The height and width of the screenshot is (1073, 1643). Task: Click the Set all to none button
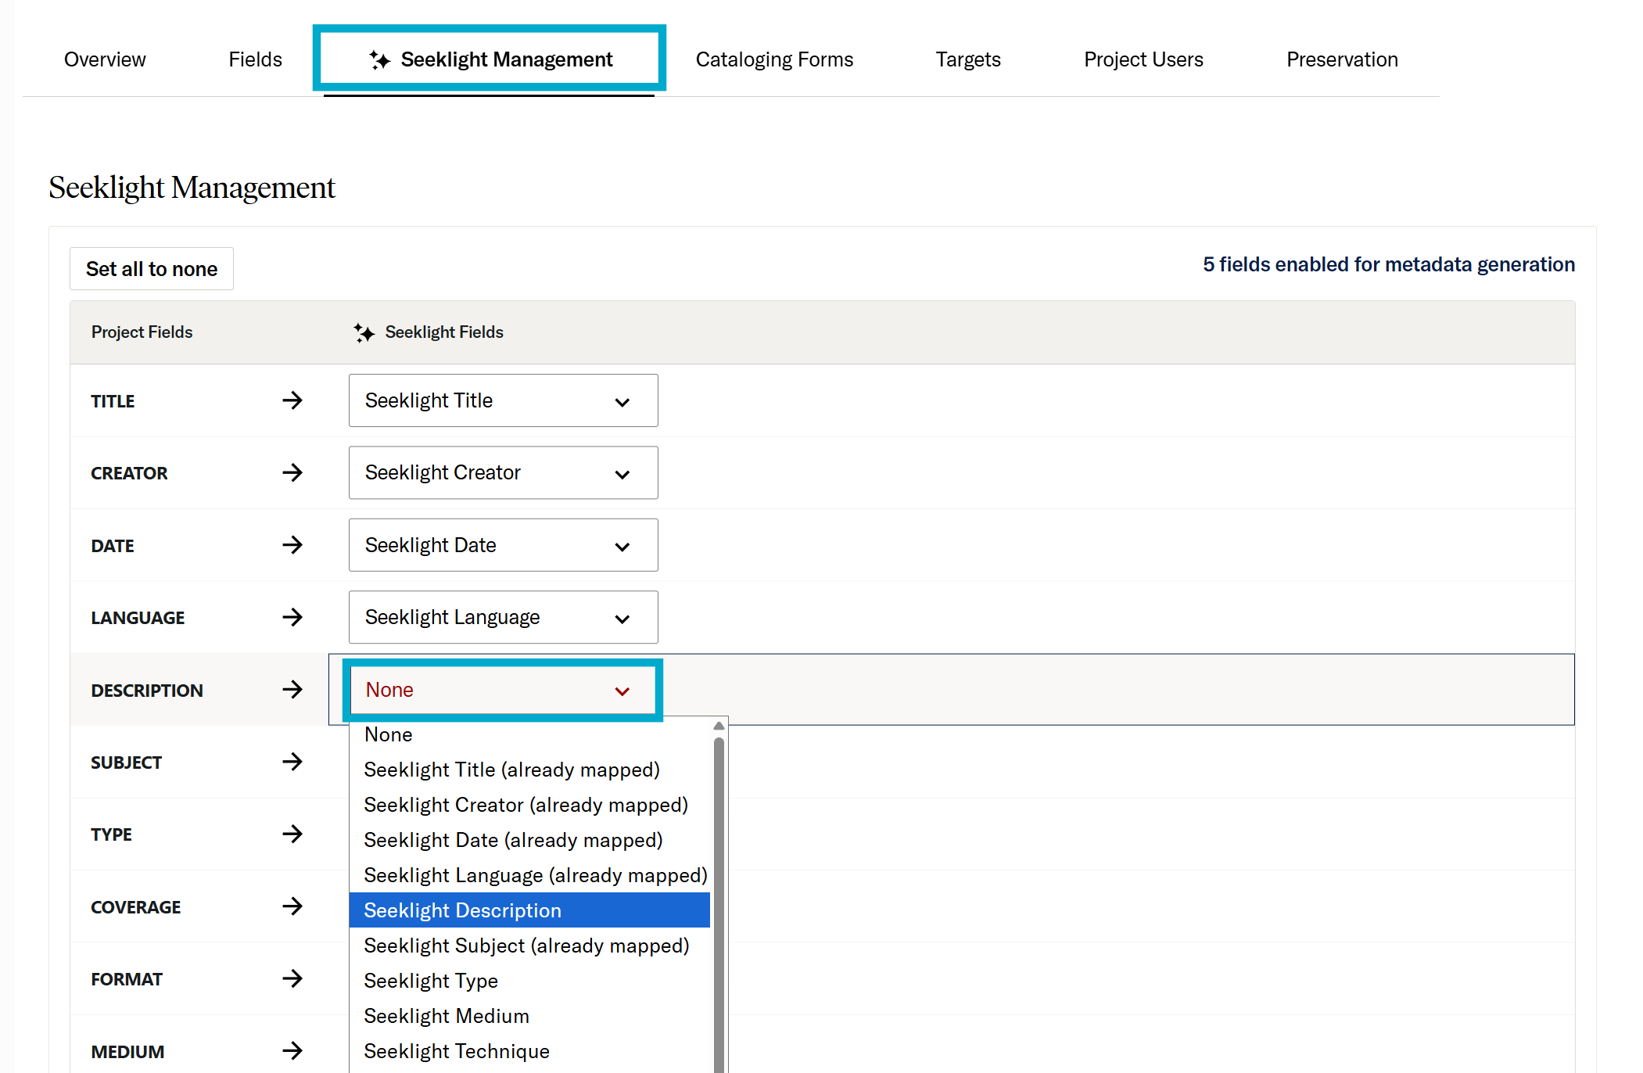click(x=152, y=269)
